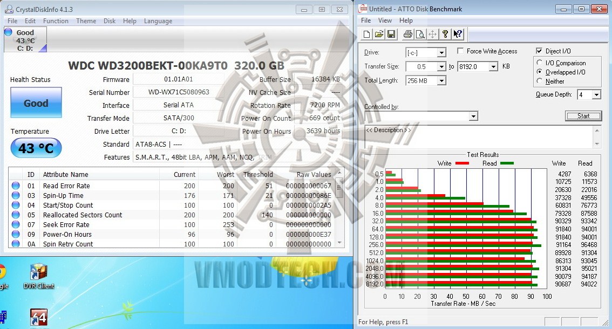Click the Attribute Name column header
The height and width of the screenshot is (329, 612).
click(x=66, y=174)
